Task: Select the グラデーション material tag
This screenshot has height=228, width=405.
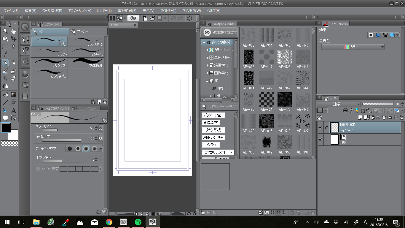Action: (213, 115)
